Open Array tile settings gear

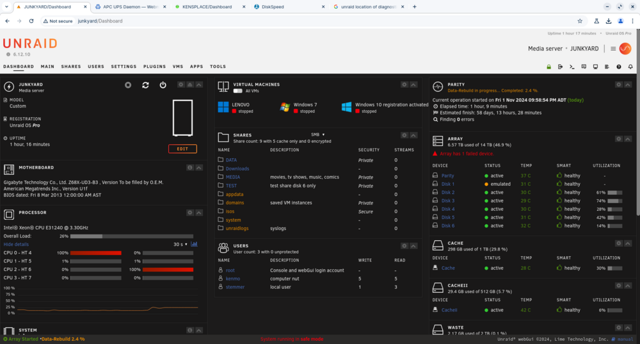click(619, 139)
